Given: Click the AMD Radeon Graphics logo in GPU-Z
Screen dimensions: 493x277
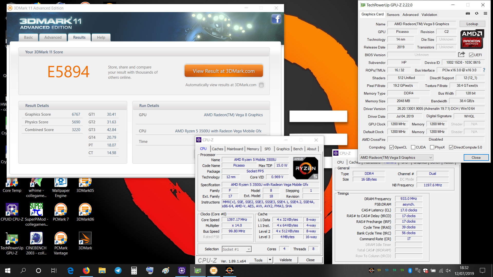Looking at the screenshot, I should (x=472, y=39).
